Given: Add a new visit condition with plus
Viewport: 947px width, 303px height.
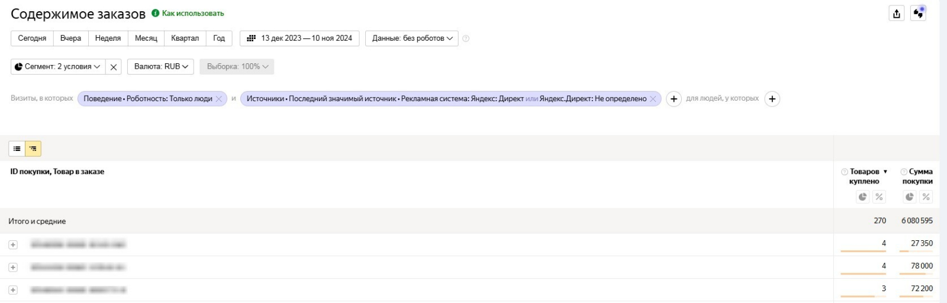Looking at the screenshot, I should tap(674, 99).
